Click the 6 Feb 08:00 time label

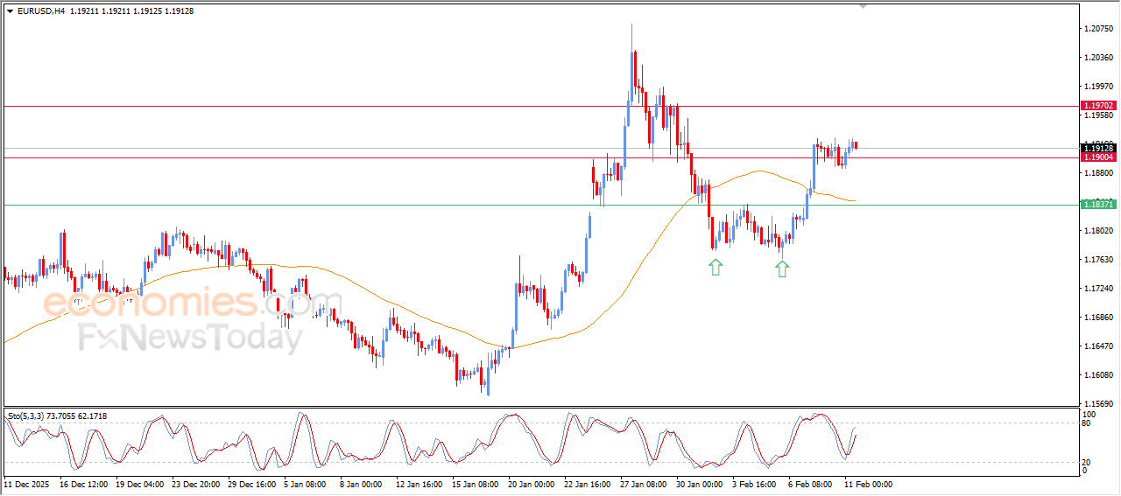(x=812, y=484)
